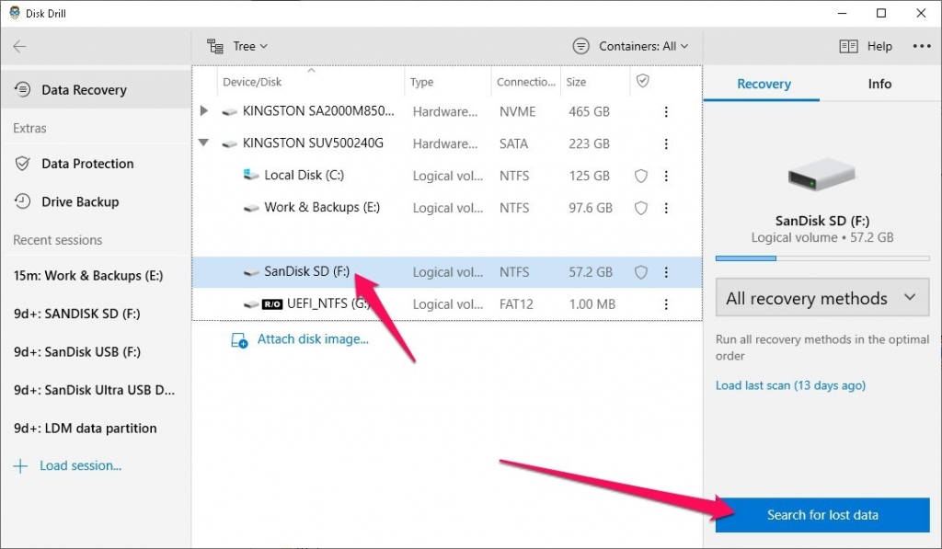Select the Data Protection shield icon

pyautogui.click(x=21, y=163)
